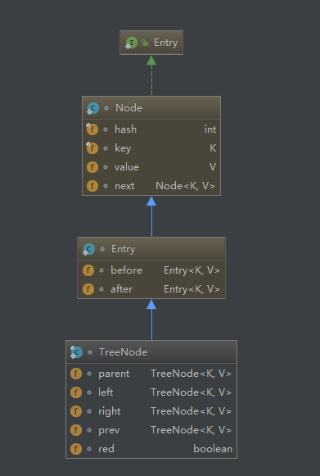Click the Entry<K, V> type of after
This screenshot has width=320, height=476.
[x=192, y=289]
